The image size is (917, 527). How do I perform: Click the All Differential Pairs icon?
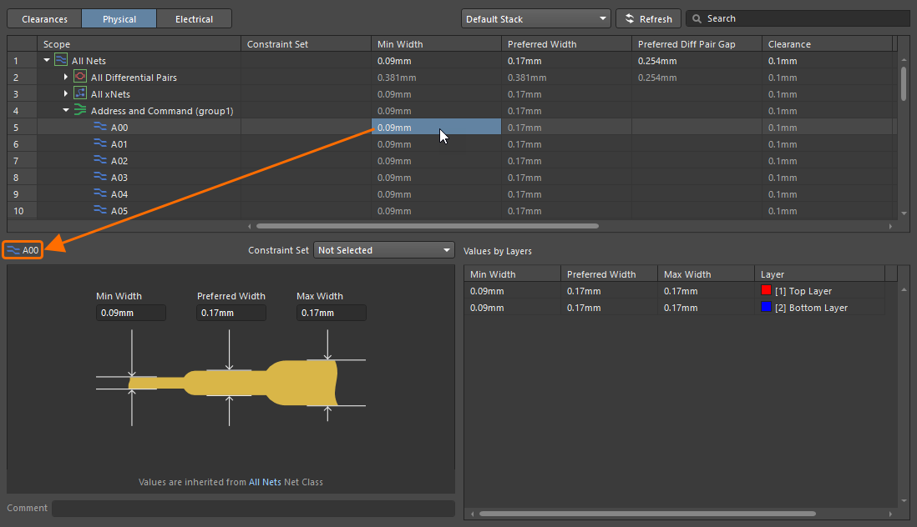click(x=80, y=77)
